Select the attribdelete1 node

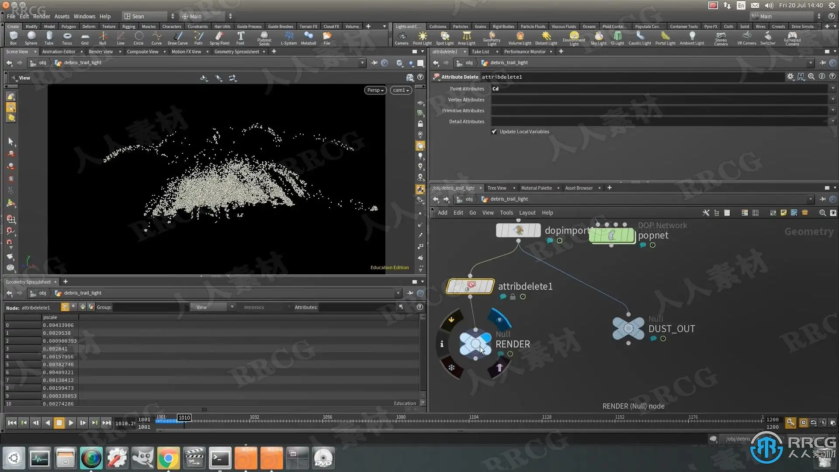(x=470, y=286)
